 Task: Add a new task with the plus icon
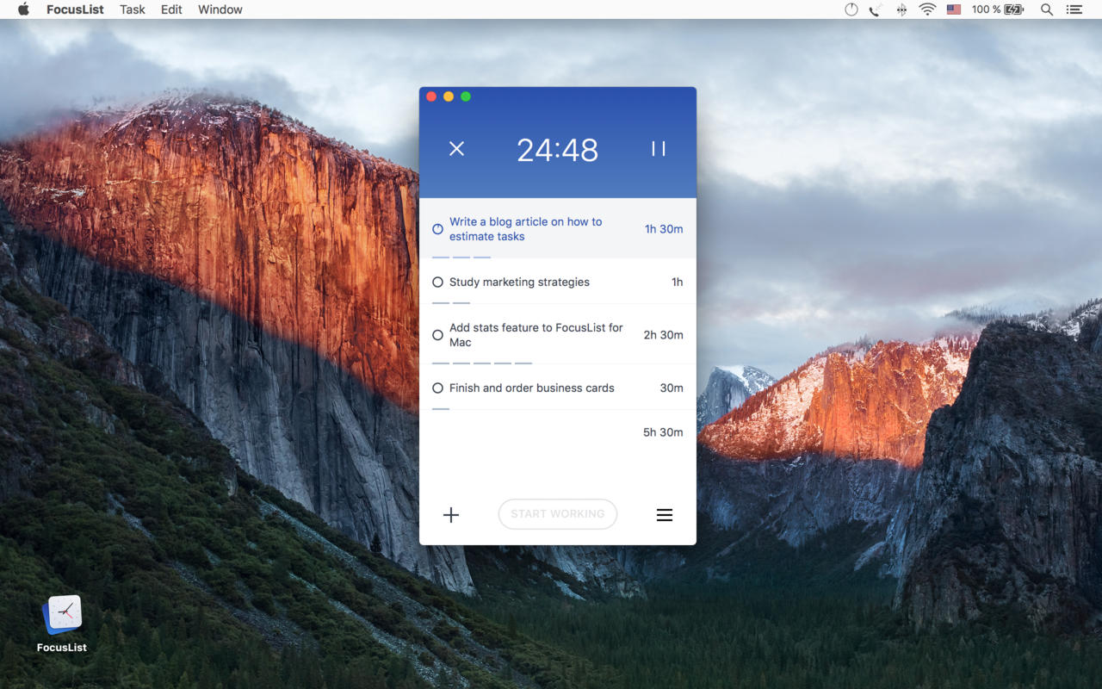point(451,515)
